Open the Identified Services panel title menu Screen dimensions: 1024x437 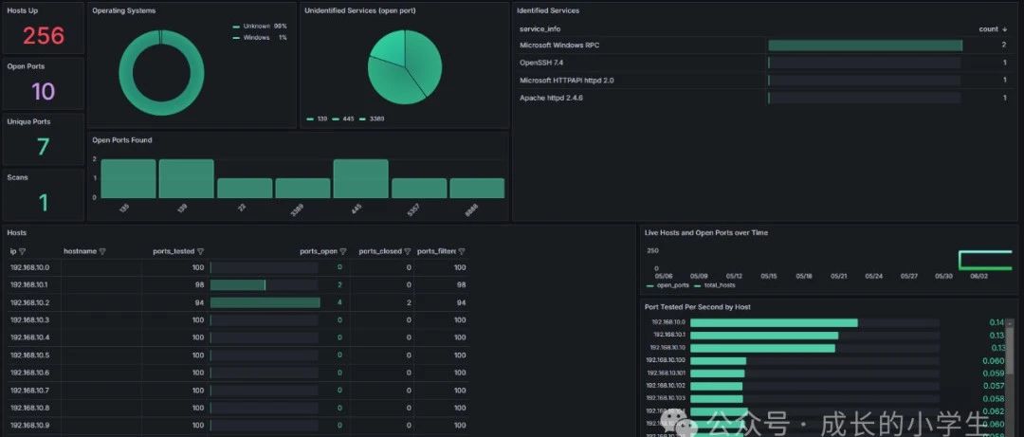tap(548, 11)
